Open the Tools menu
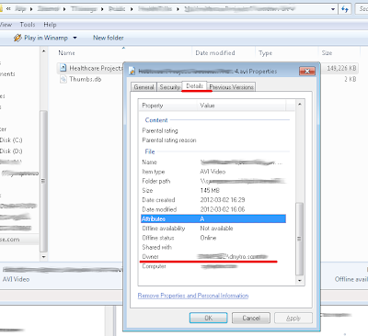This screenshot has width=368, height=336. pyautogui.click(x=28, y=25)
